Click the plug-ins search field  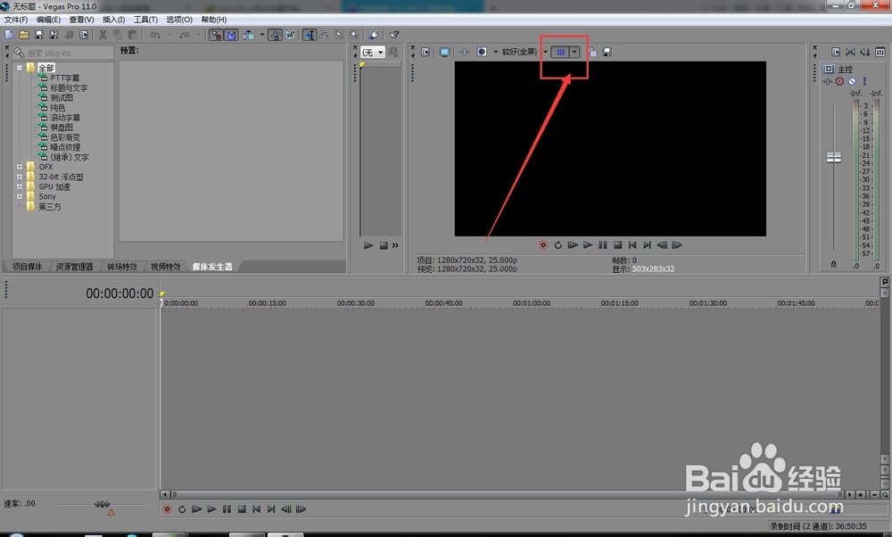(63, 53)
